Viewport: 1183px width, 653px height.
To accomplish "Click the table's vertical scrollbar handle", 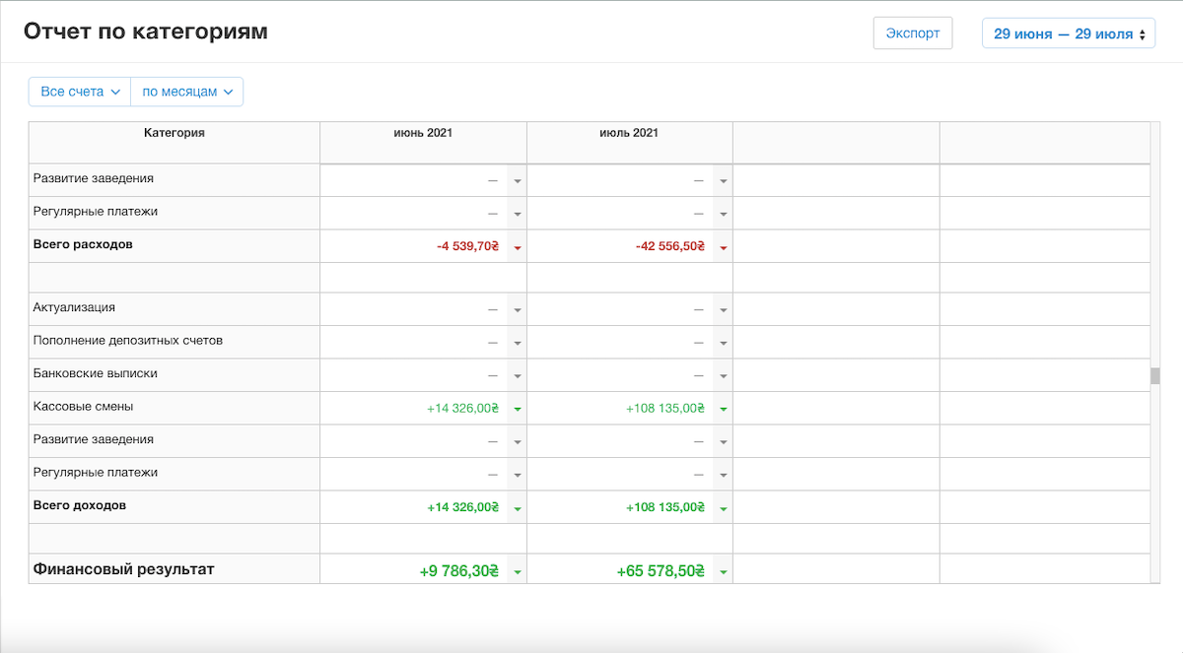I will coord(1155,375).
